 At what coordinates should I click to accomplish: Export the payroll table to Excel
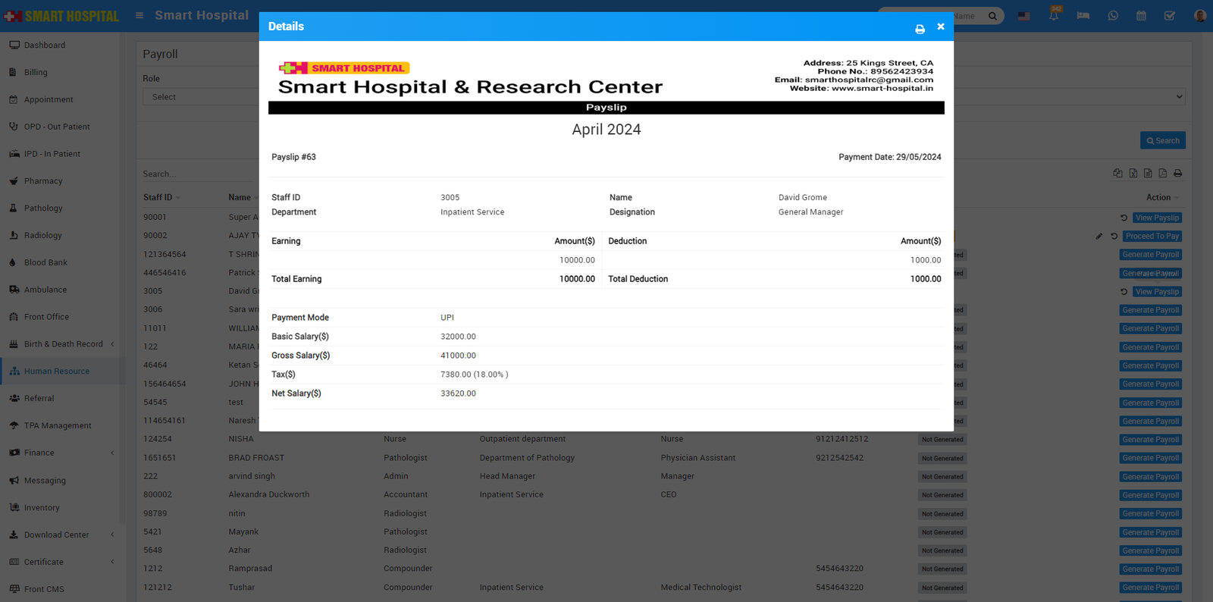point(1133,174)
